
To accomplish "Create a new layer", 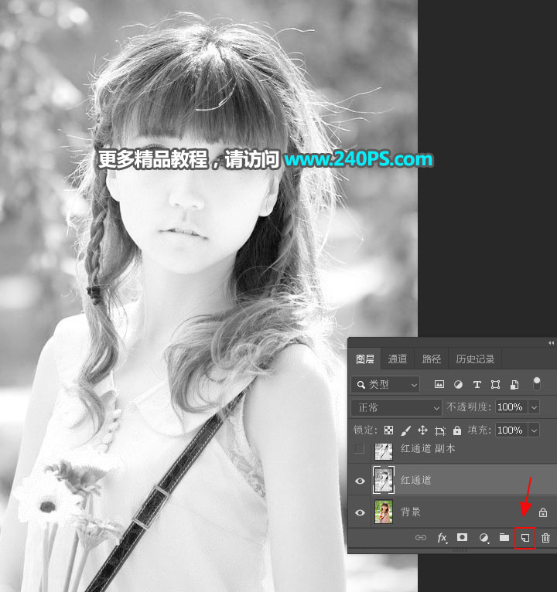I will 525,538.
